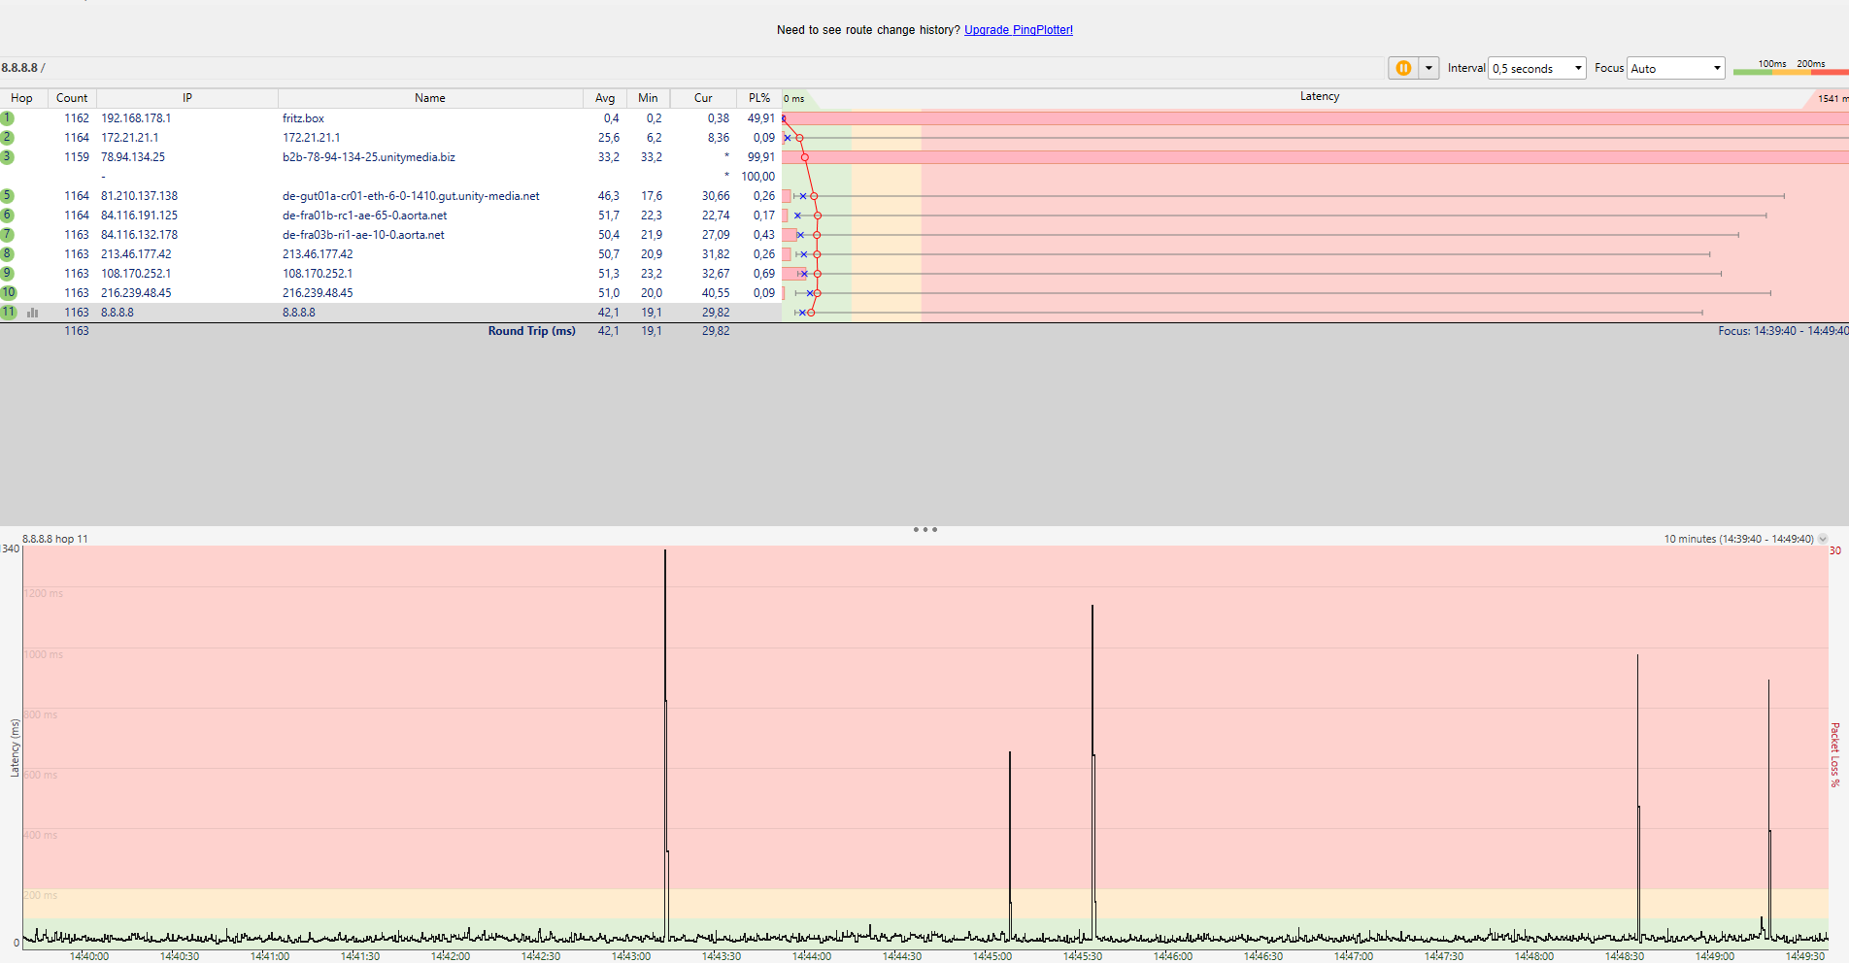Click the Focus: 14:39:40 - 14:49:40 label
This screenshot has width=1849, height=963.
coord(1783,331)
